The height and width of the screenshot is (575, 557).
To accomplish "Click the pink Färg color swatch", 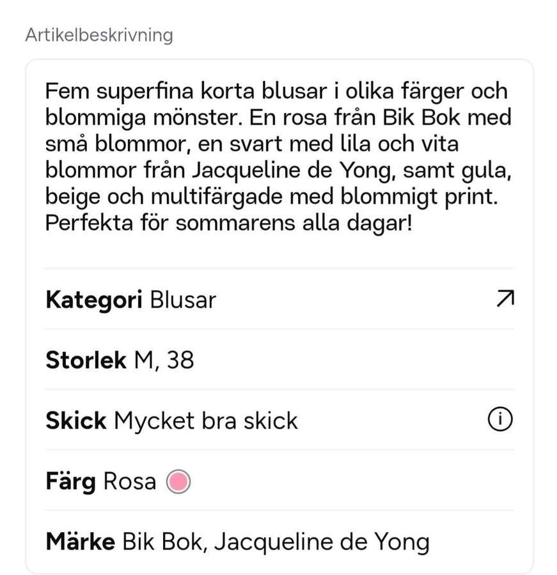I will coord(178,481).
